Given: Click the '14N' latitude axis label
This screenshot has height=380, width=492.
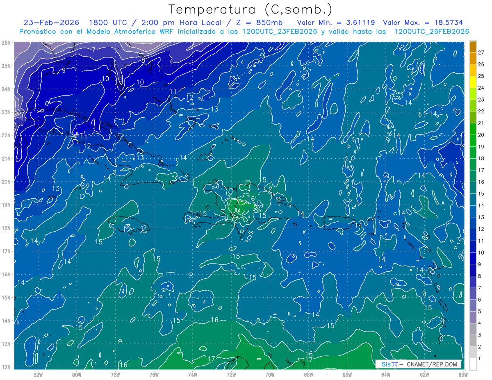Looking at the screenshot, I should (6, 321).
